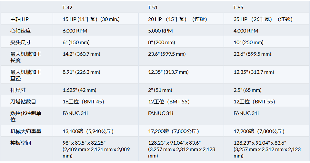
Task: Select the 杆尺寸 row label
Action: tap(18, 90)
